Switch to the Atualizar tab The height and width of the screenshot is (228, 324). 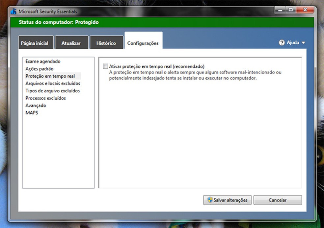(x=71, y=42)
